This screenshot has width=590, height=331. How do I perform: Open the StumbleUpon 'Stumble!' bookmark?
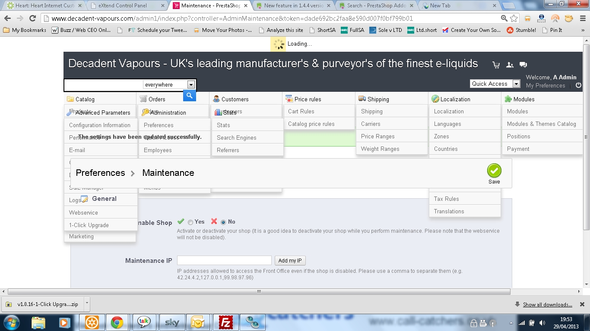pyautogui.click(x=521, y=30)
